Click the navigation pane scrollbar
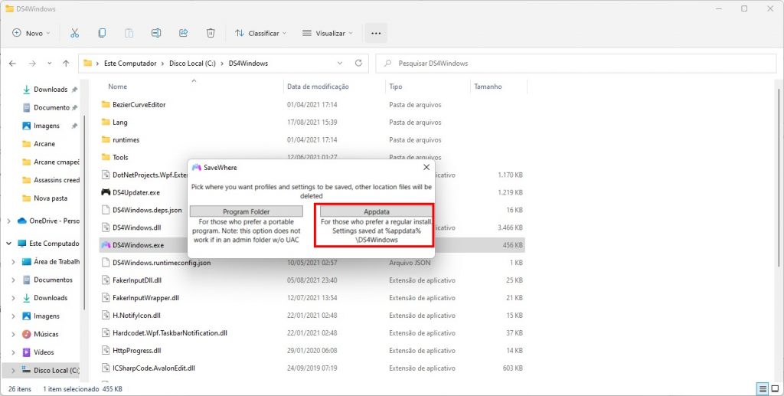This screenshot has height=396, width=784. 84,212
